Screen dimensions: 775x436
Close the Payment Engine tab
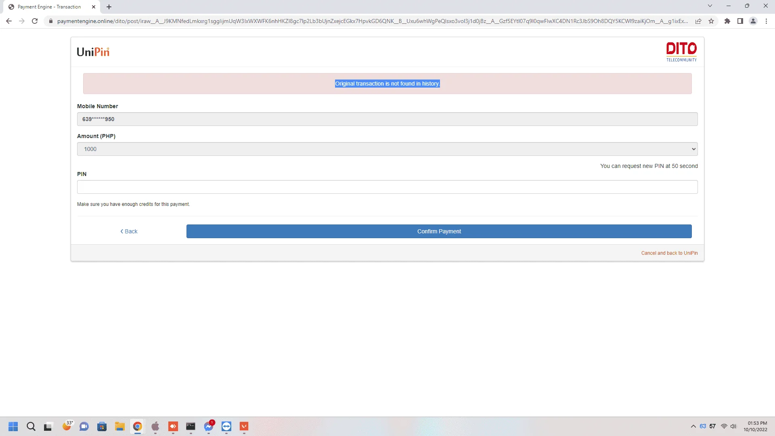point(94,7)
